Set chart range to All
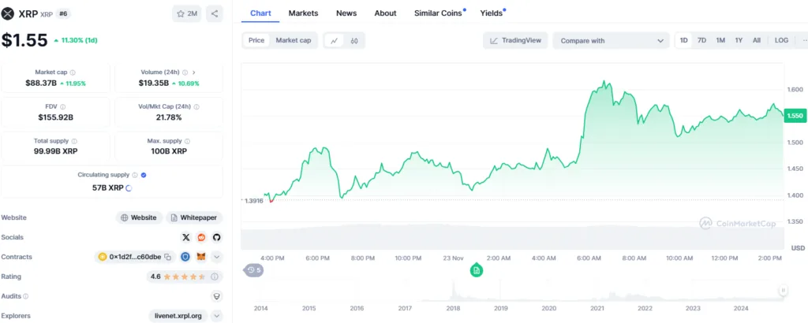Screen dimensions: 808x323 tap(757, 40)
